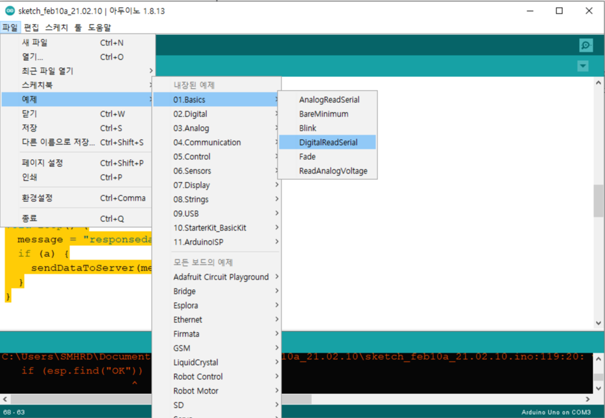Expand the Robot Motor examples
The width and height of the screenshot is (605, 418).
(x=216, y=391)
